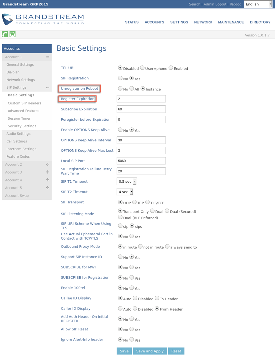
Task: Click the Reset button
Action: [x=176, y=351]
